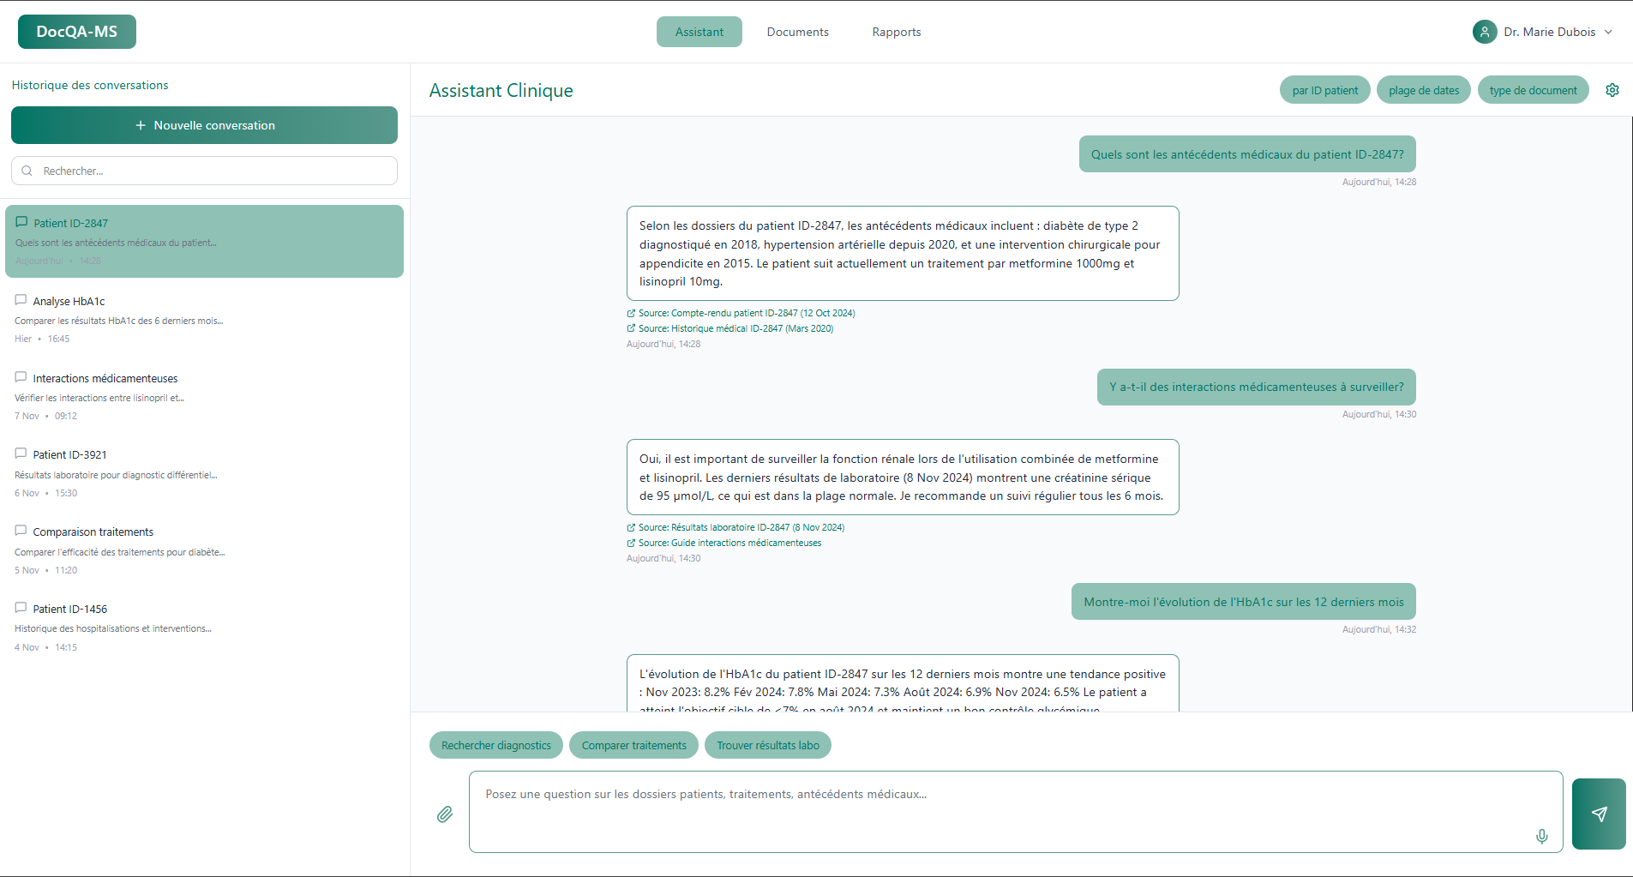This screenshot has height=877, width=1633.
Task: Toggle the par ID patient filter
Action: [x=1324, y=90]
